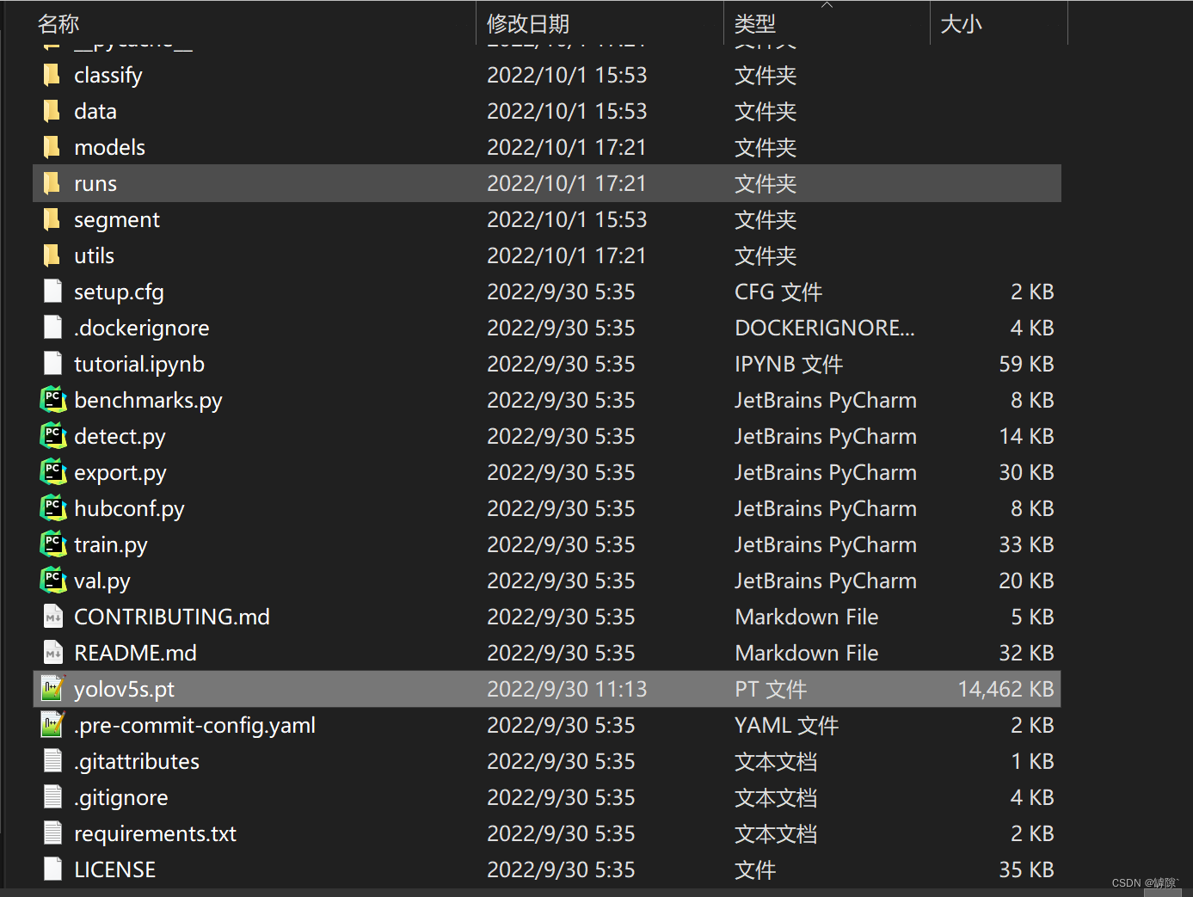Click Markdown icon of README.md
Screen dimensions: 1193x897
click(52, 653)
